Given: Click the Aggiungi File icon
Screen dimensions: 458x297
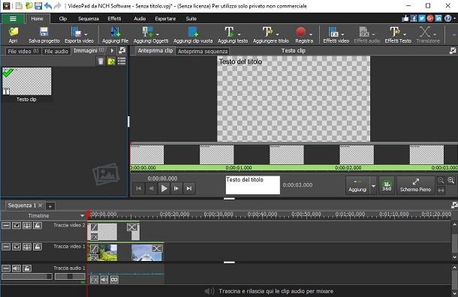Looking at the screenshot, I should (115, 31).
